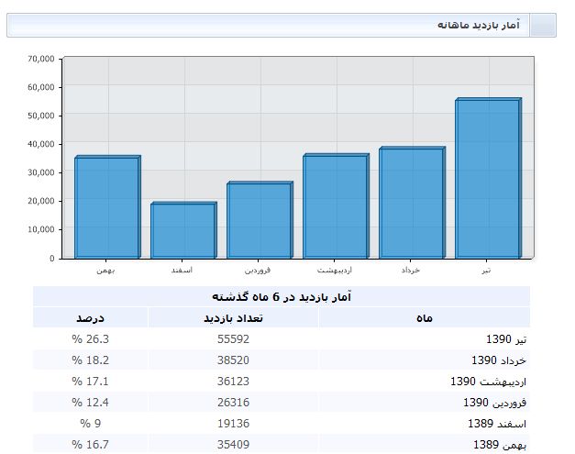Image resolution: width=575 pixels, height=454 pixels.
Task: Select the اردیبهشت 1390 row label
Action: click(489, 382)
